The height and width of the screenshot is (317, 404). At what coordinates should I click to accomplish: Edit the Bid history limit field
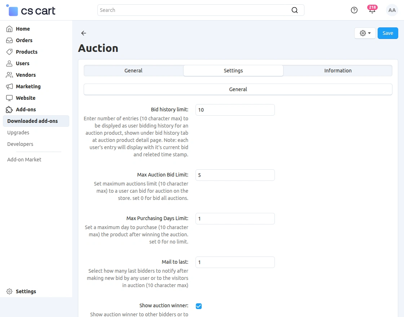235,110
